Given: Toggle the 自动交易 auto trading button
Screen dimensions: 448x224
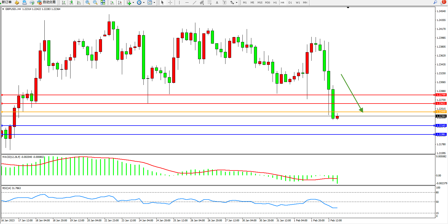Looking at the screenshot, I should (x=47, y=2).
